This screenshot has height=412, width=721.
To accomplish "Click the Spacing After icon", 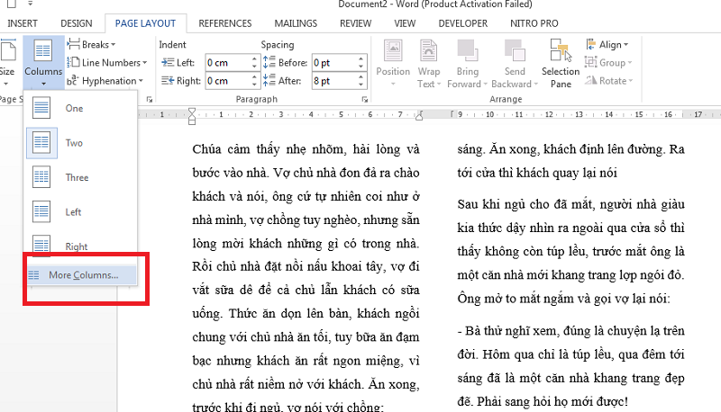I will [269, 81].
